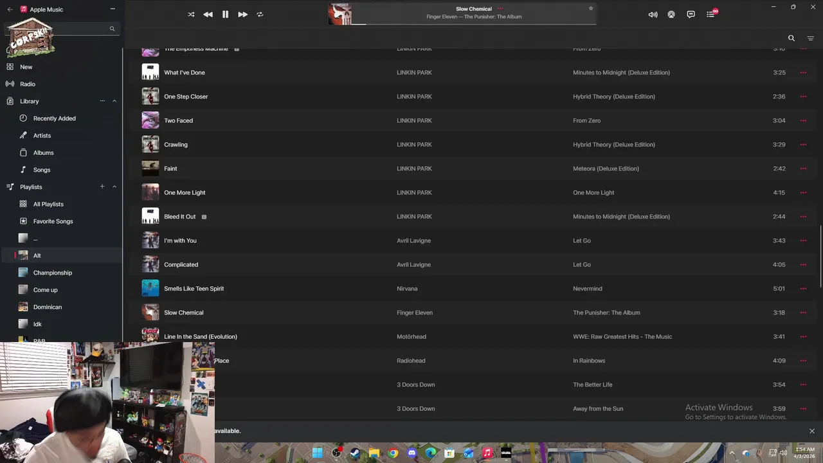823x463 pixels.
Task: Open more options for Line In the Sand
Action: click(803, 336)
